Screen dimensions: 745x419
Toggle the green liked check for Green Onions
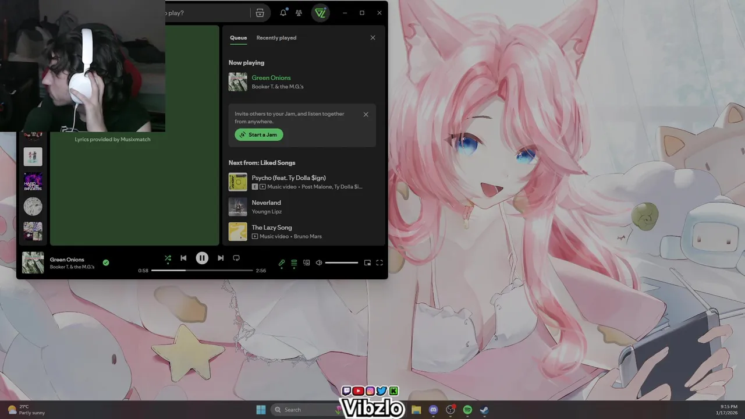[106, 262]
